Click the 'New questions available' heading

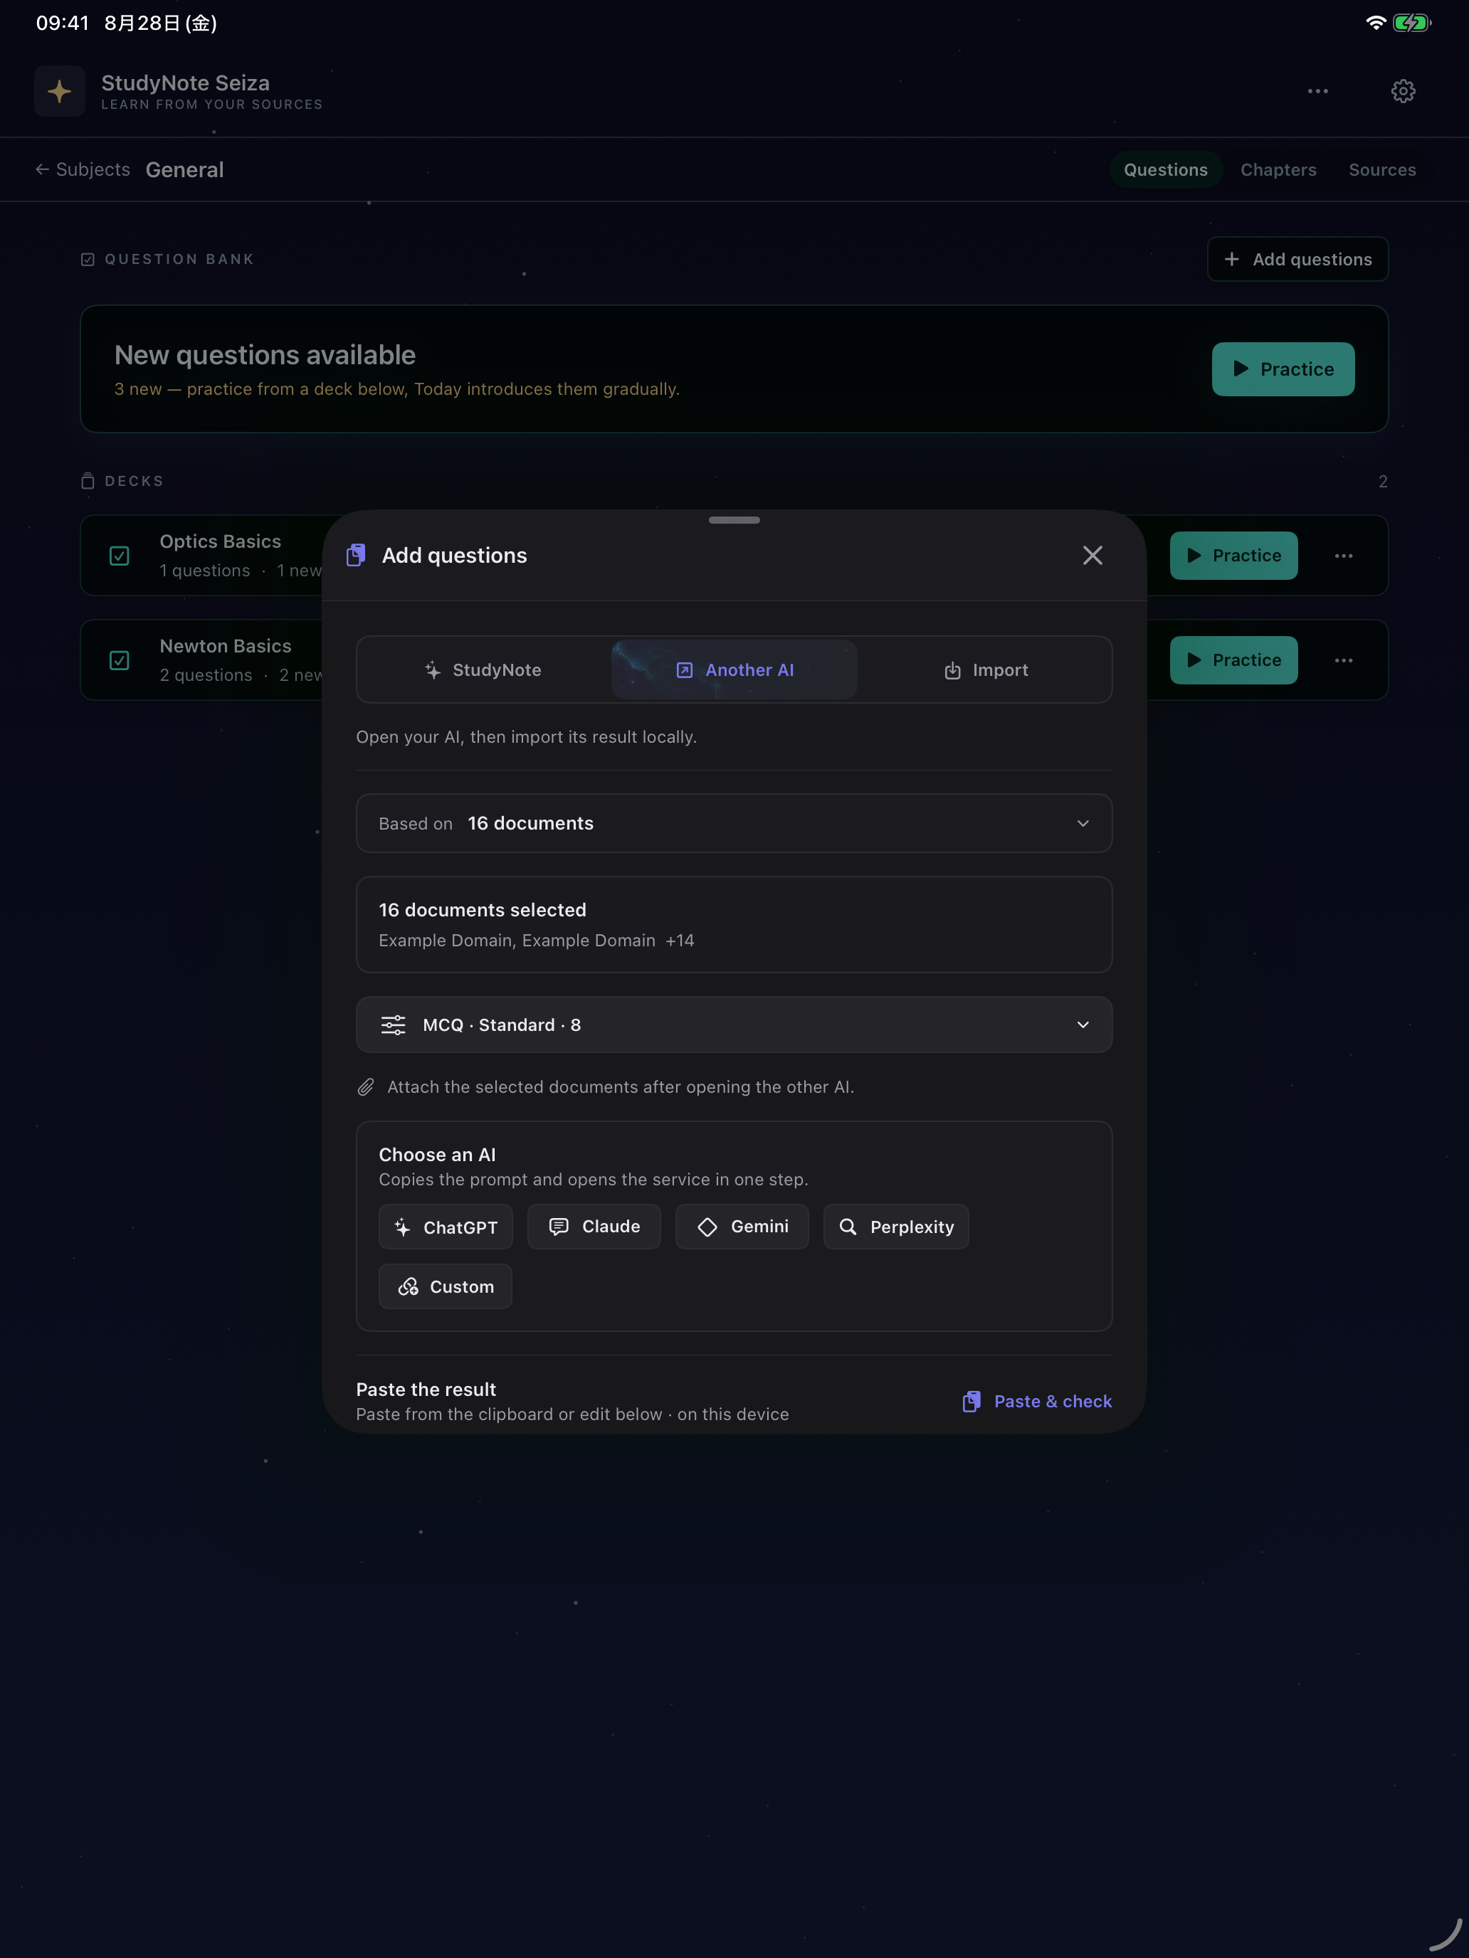pos(265,355)
